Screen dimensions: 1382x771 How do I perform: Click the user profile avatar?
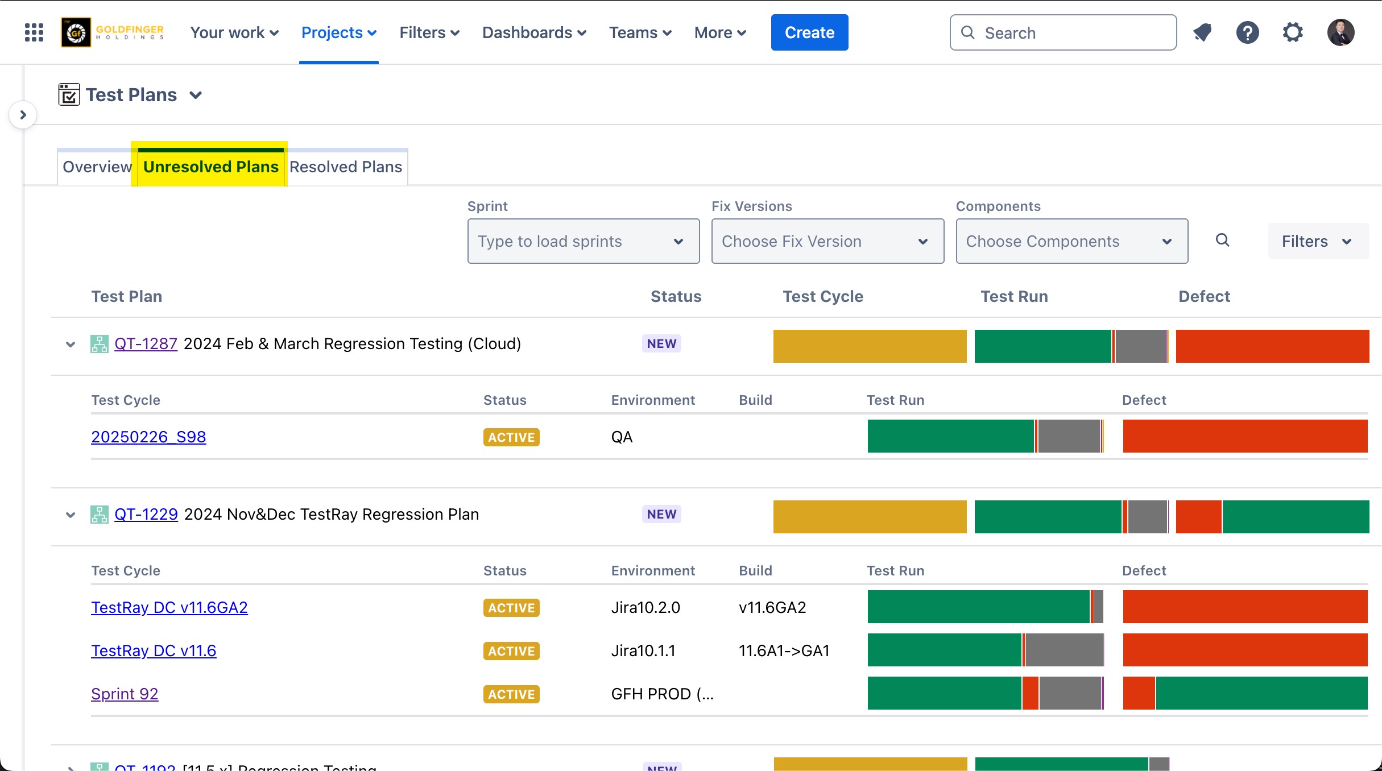[x=1340, y=32]
